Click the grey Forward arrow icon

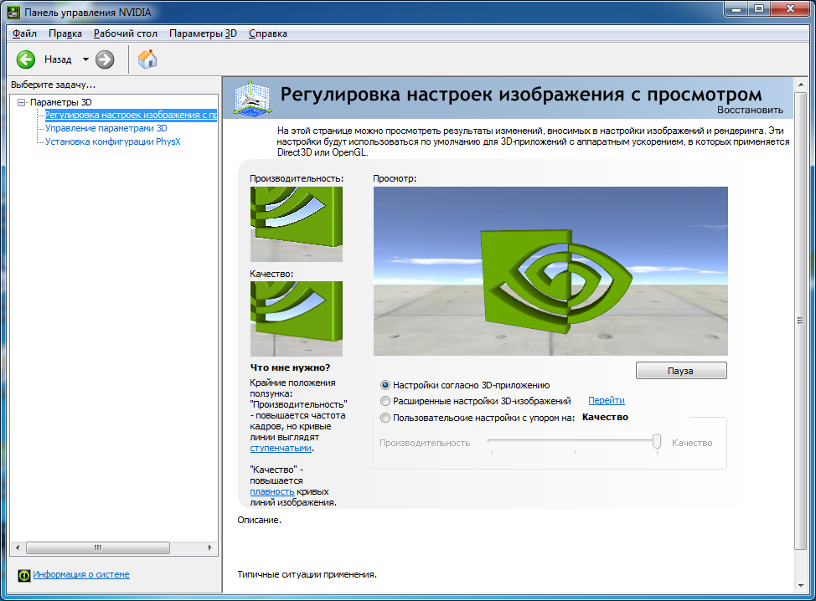(x=105, y=59)
